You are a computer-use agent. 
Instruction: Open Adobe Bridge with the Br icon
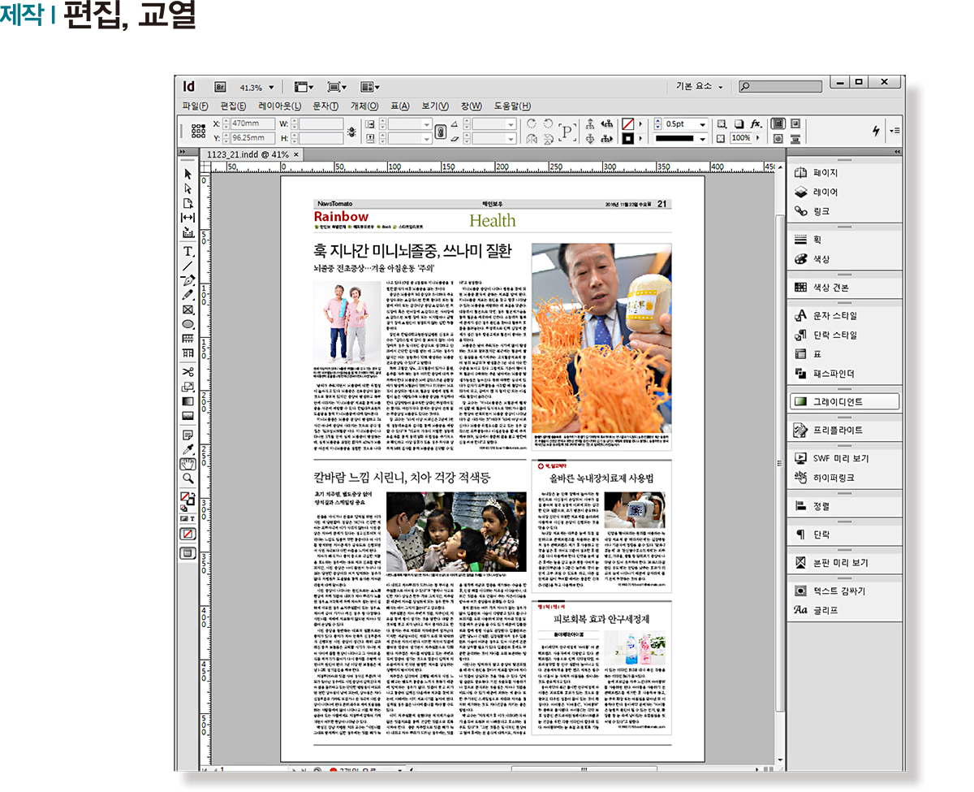pyautogui.click(x=220, y=87)
